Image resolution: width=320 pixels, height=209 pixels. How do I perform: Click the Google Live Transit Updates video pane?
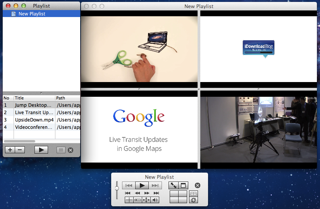click(x=139, y=130)
